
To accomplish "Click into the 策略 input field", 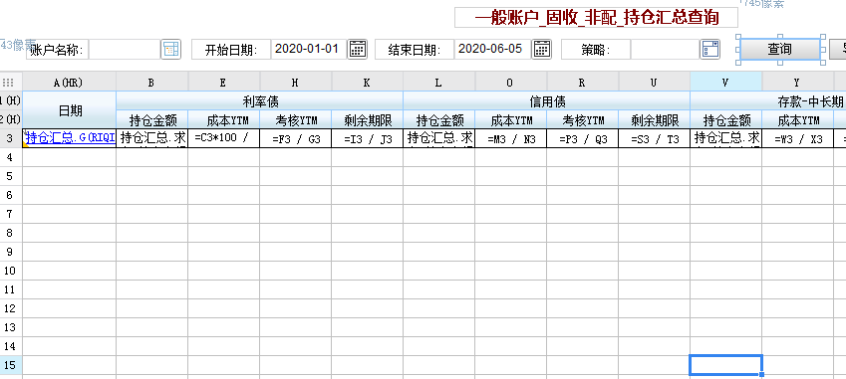I will click(665, 50).
